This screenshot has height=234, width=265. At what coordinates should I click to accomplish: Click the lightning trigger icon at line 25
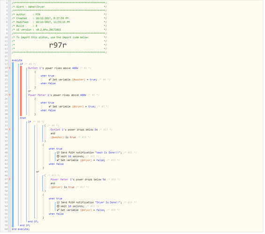[x=10, y=95]
